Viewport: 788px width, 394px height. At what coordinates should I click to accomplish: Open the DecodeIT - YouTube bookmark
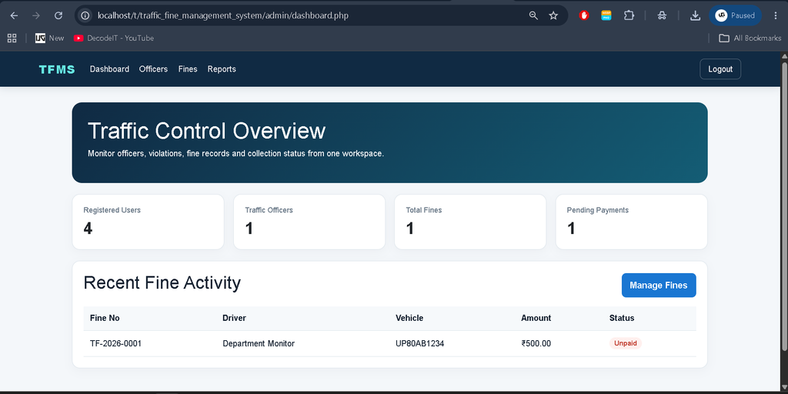click(x=114, y=38)
